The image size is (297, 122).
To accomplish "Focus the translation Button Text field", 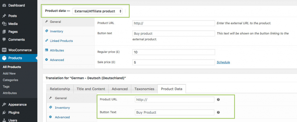I will point(174,112).
